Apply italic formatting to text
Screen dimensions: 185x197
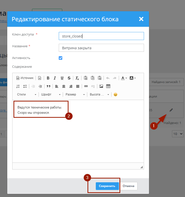click(55, 78)
